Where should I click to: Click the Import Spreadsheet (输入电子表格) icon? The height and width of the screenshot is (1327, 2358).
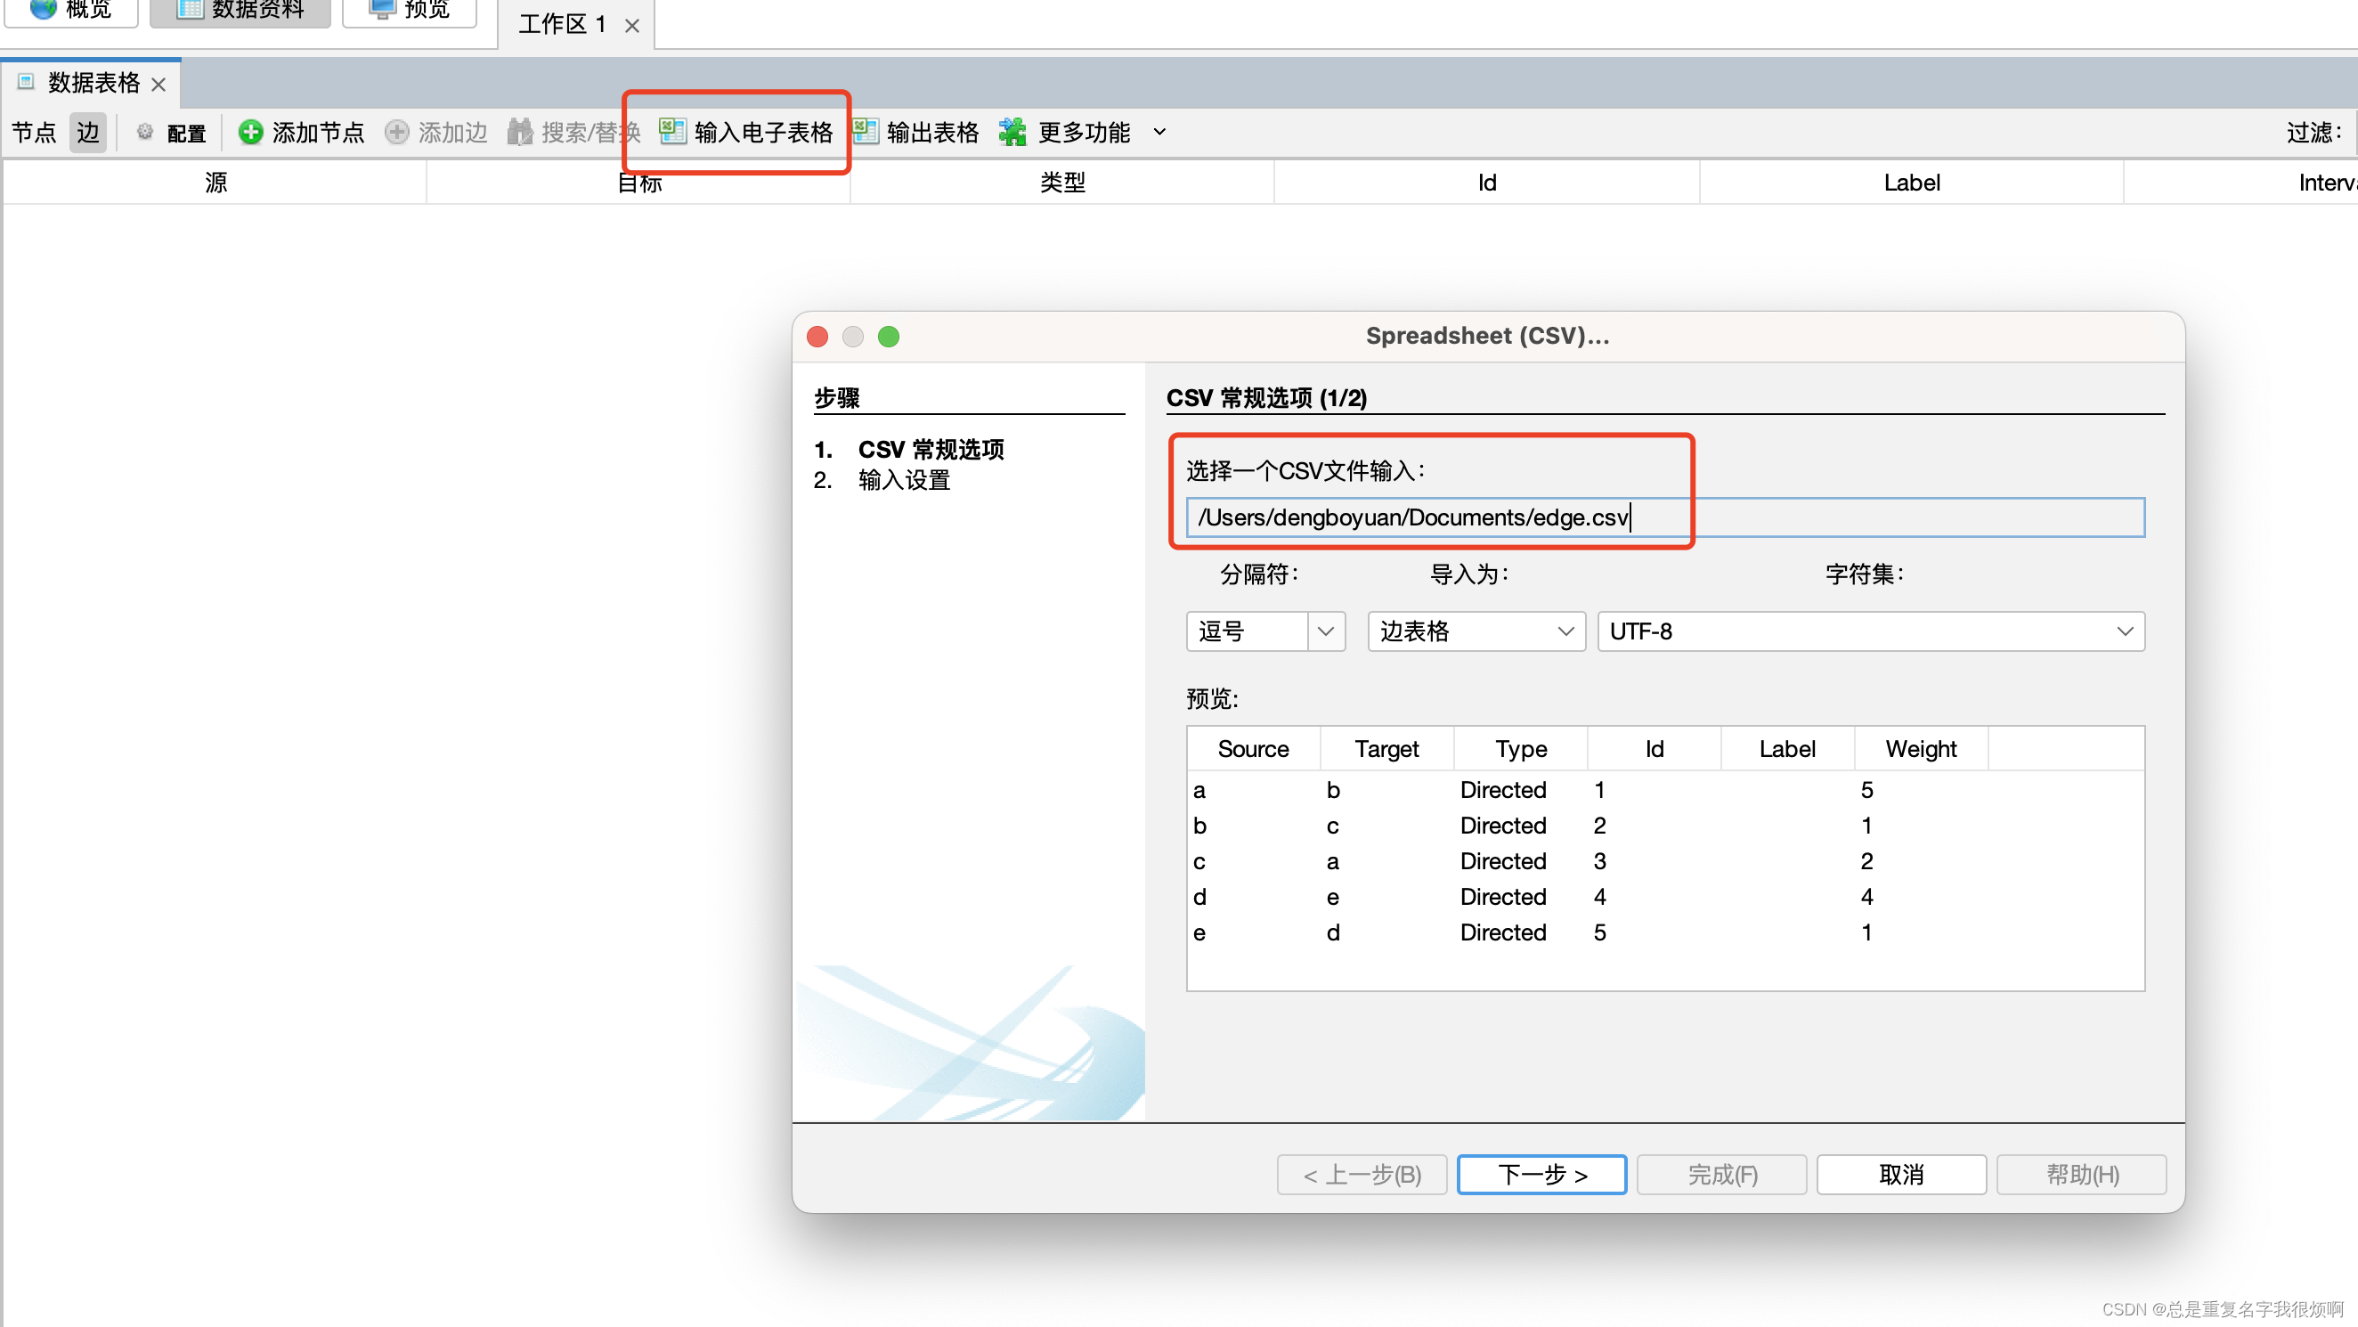pyautogui.click(x=673, y=132)
